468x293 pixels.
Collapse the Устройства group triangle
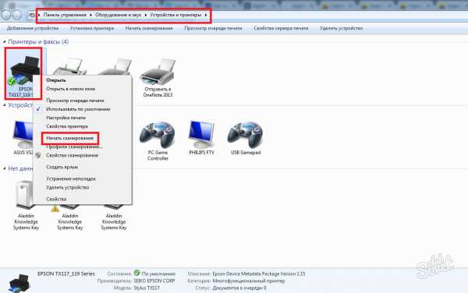click(x=4, y=105)
